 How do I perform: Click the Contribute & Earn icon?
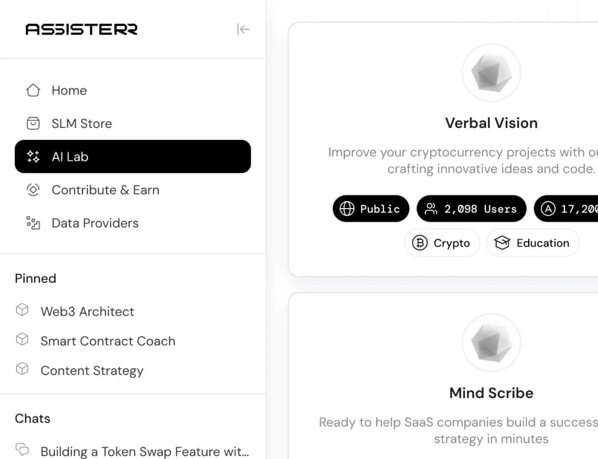tap(33, 190)
